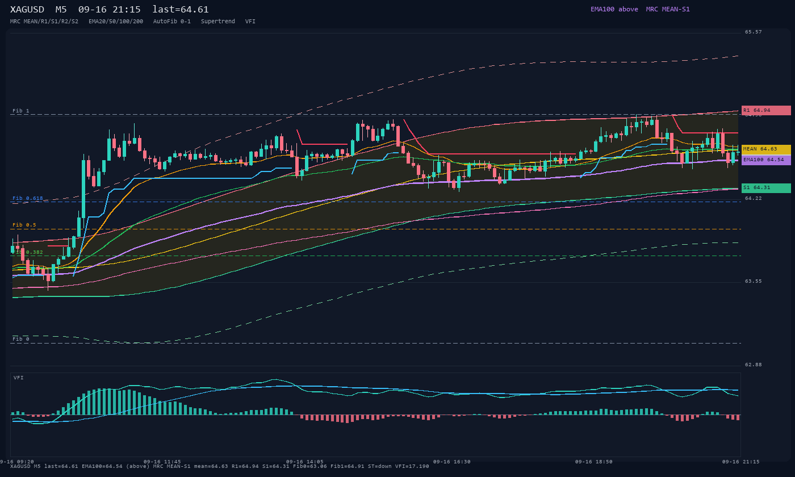This screenshot has width=795, height=477.
Task: Click the 63.55 price axis label
Action: pyautogui.click(x=754, y=281)
